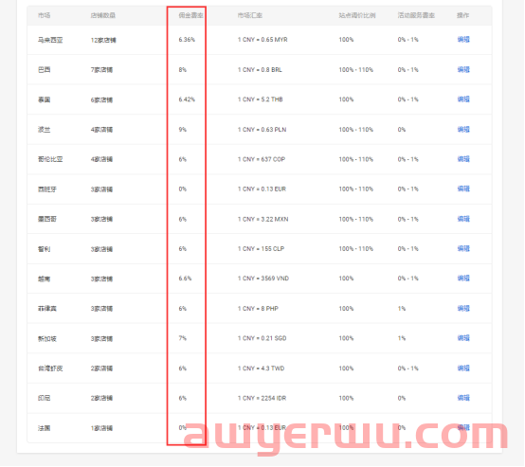This screenshot has height=467, width=525.
Task: Click exchange rate 1 CNY = 3.22 MXN
Action: [262, 219]
